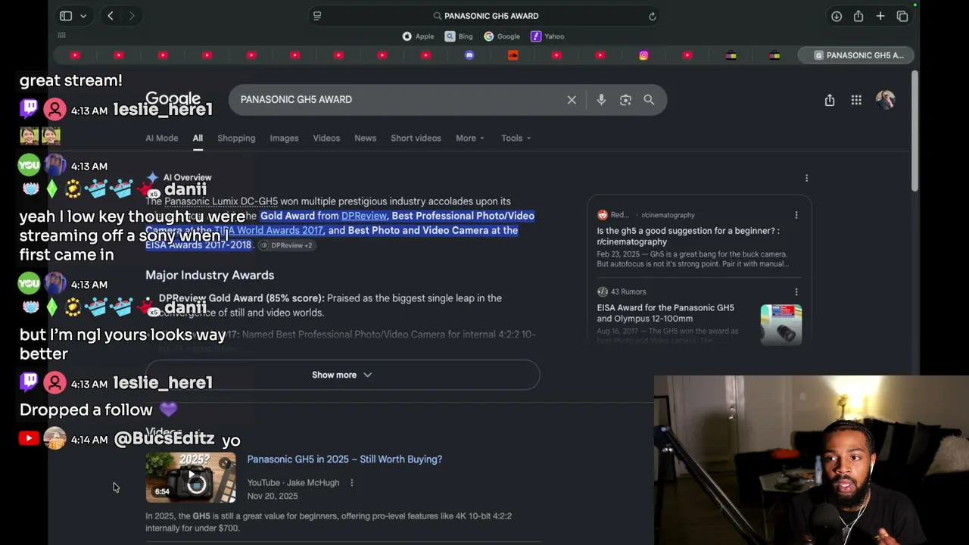Open the sidebar options chevron in Safari

tap(83, 16)
